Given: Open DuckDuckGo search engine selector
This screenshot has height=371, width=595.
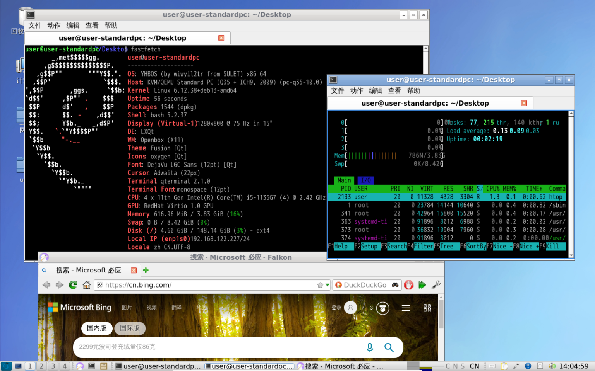Looking at the screenshot, I should point(339,285).
